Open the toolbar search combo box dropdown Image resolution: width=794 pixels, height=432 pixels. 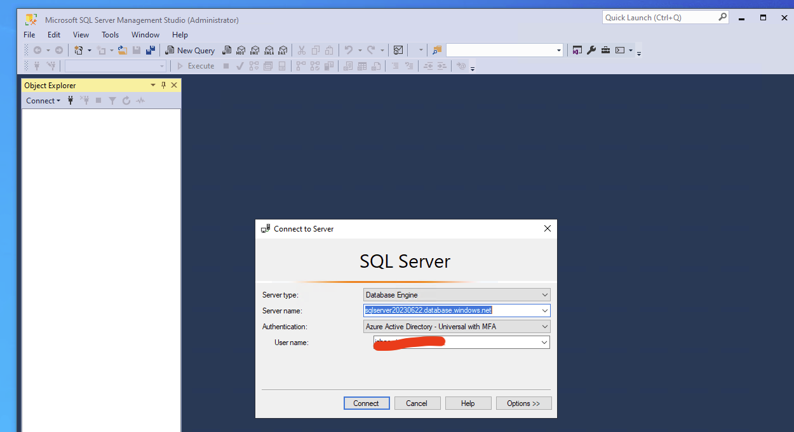559,50
